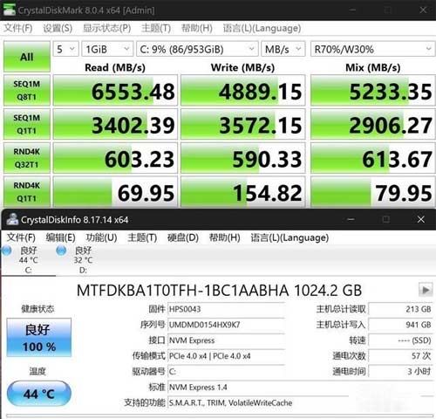Click the total host reads value 213 GB

pyautogui.click(x=400, y=309)
